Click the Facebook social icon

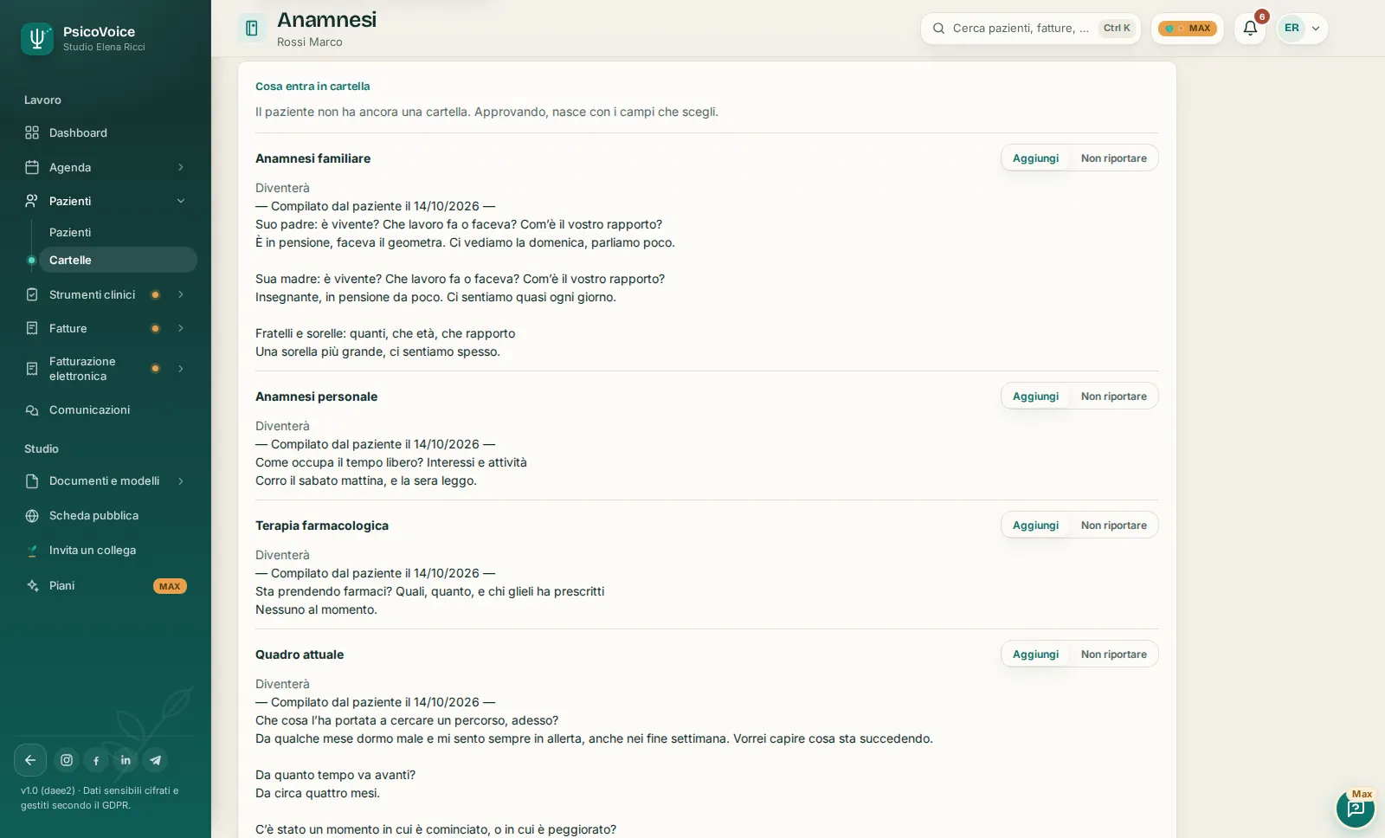tap(96, 760)
